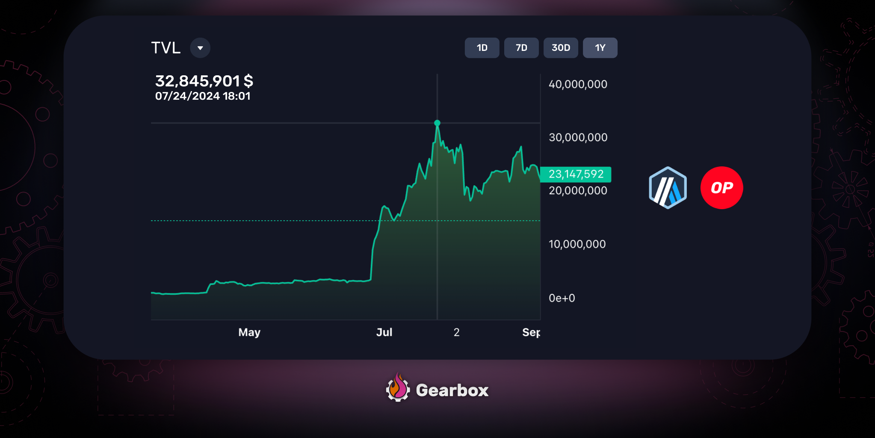Click the 30,000,000 y-axis label
Viewport: 875px width, 438px height.
pyautogui.click(x=578, y=137)
